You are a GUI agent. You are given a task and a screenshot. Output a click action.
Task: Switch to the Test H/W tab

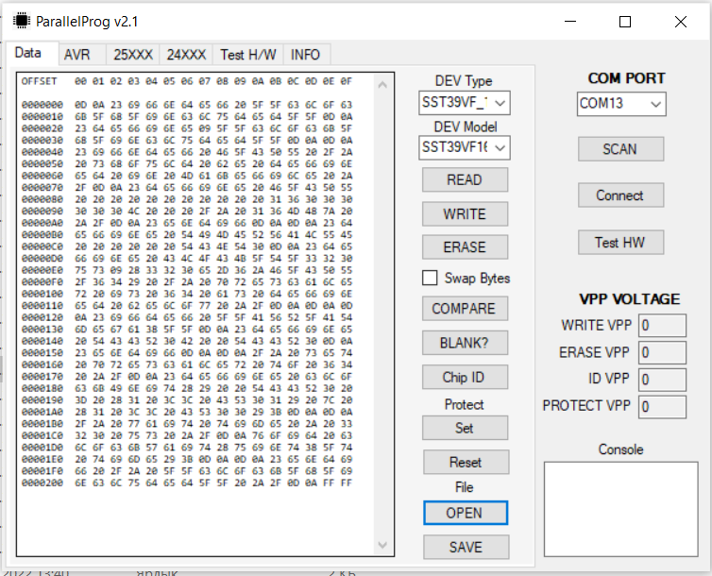[x=248, y=55]
